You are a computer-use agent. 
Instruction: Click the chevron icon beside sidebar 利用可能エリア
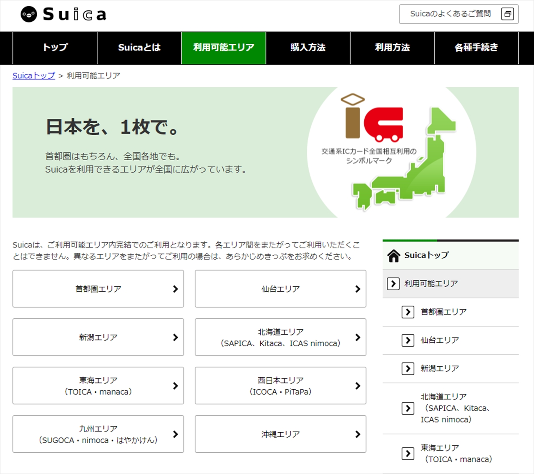click(393, 284)
